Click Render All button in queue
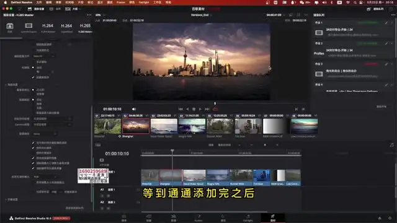The height and width of the screenshot is (223, 397). tap(381, 107)
